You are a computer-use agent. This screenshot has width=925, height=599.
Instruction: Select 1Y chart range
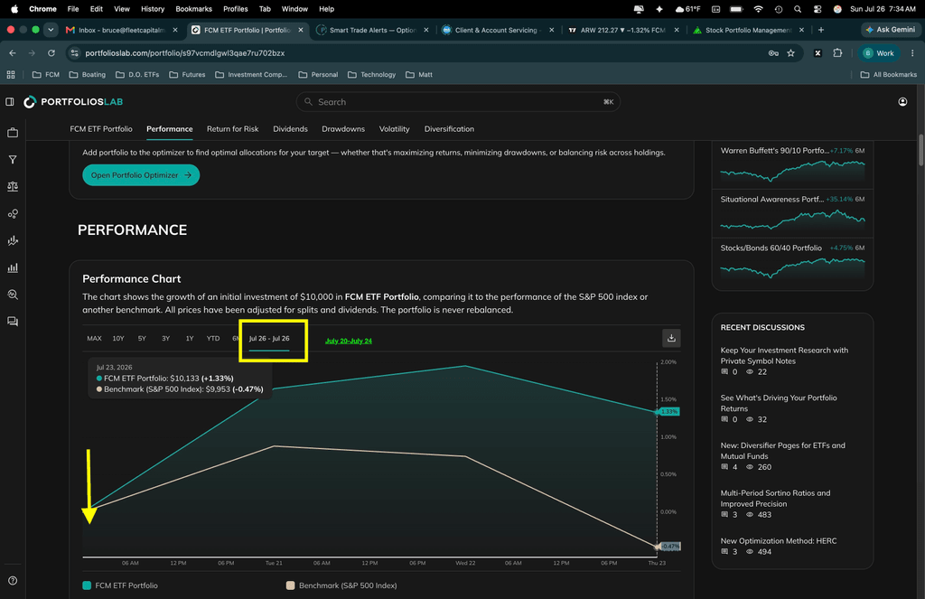click(x=190, y=338)
